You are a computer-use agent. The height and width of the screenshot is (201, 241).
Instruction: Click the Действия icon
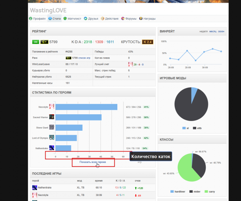[x=102, y=18]
